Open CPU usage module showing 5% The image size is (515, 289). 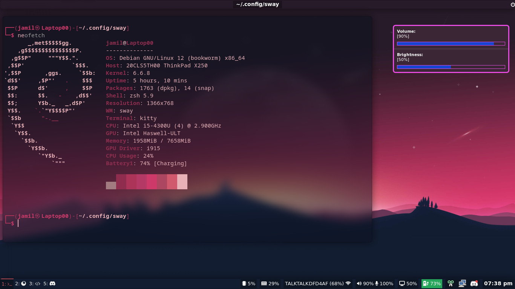tap(249, 284)
